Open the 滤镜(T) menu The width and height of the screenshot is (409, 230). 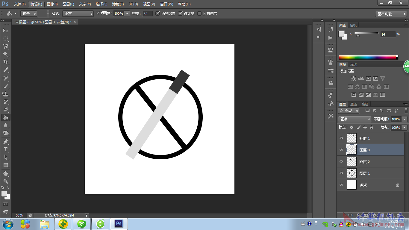click(x=118, y=4)
